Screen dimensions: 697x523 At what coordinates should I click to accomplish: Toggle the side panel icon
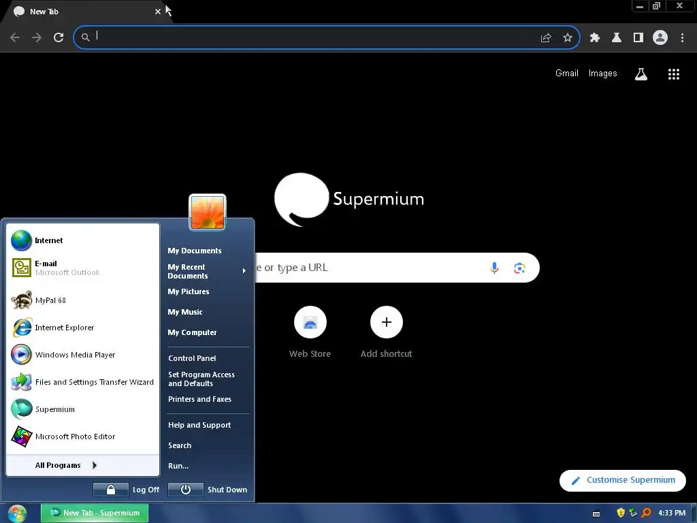pos(638,38)
